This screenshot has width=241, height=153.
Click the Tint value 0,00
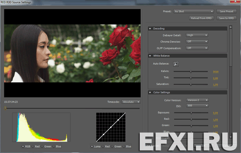(215, 78)
